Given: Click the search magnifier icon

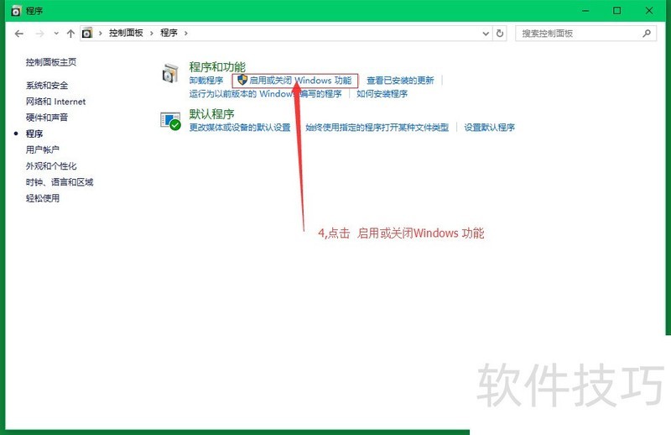Looking at the screenshot, I should point(647,33).
